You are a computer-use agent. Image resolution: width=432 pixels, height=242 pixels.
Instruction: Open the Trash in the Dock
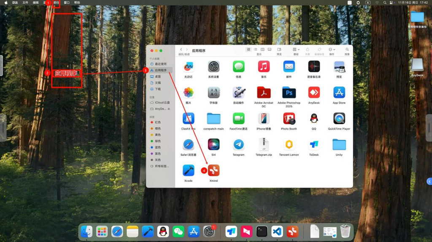[345, 231]
